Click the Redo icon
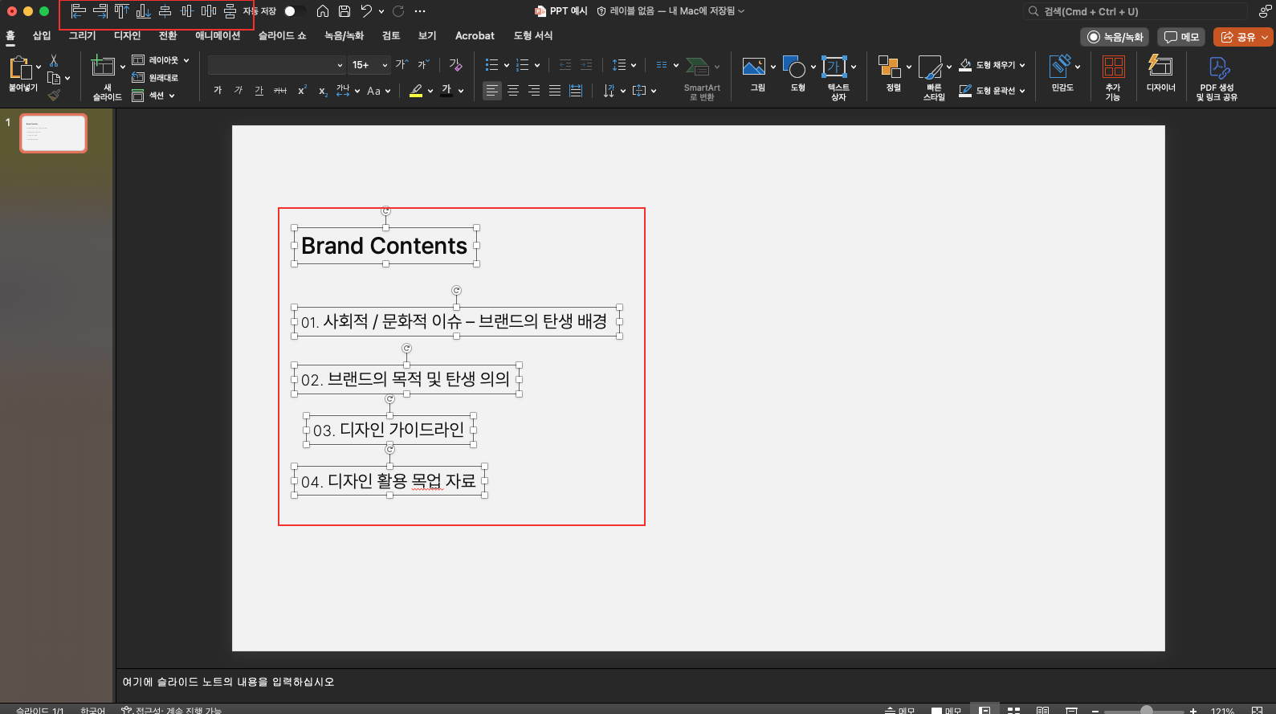 click(398, 11)
